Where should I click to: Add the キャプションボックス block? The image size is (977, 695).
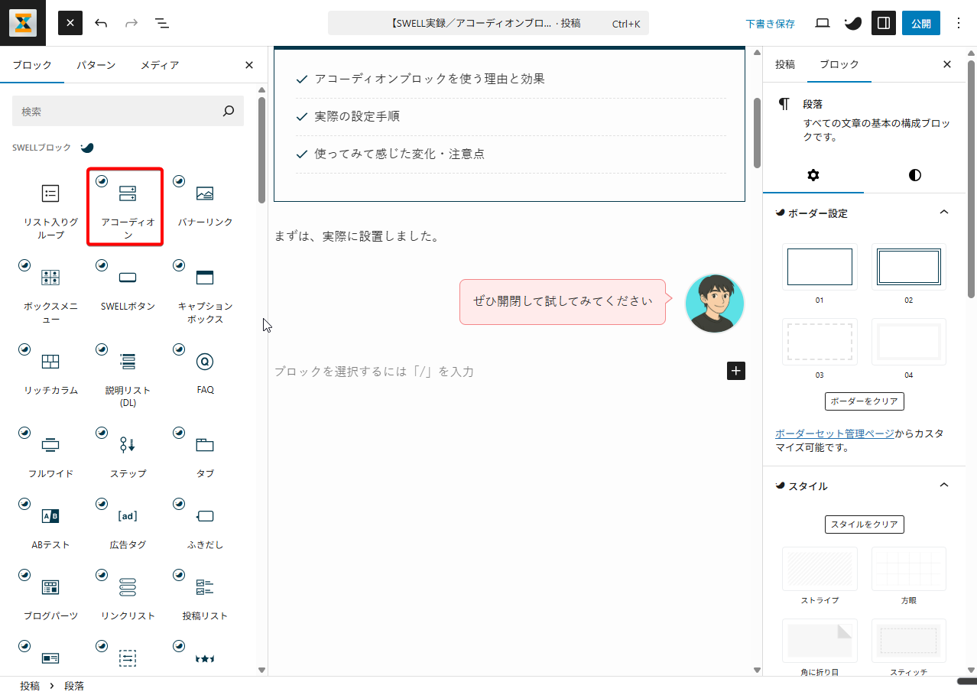pyautogui.click(x=205, y=291)
